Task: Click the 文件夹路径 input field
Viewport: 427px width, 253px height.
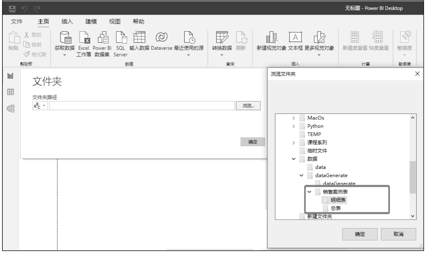Action: coord(142,106)
